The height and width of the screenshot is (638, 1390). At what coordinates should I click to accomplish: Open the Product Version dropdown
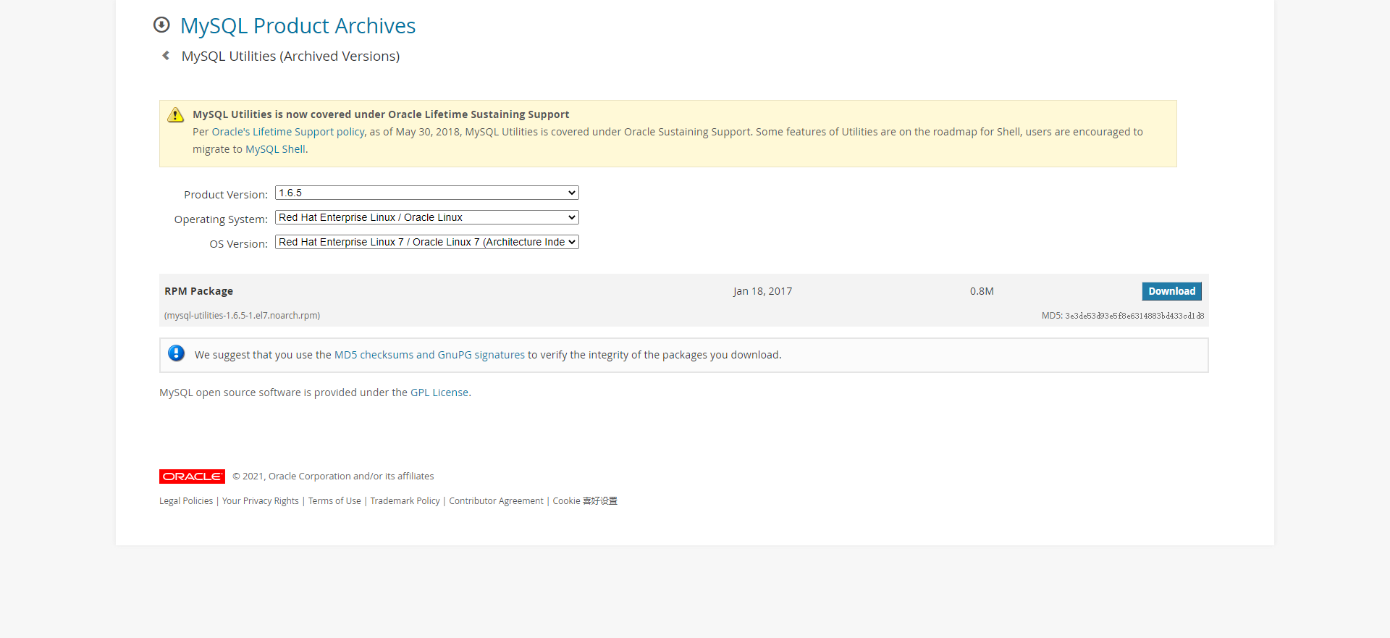click(x=427, y=193)
